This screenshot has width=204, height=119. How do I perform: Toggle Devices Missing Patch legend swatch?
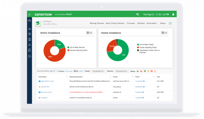coord(68,50)
